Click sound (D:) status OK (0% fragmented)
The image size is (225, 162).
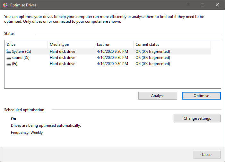coord(153,58)
